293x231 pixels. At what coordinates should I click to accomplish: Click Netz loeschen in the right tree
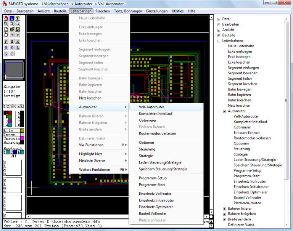(x=238, y=106)
